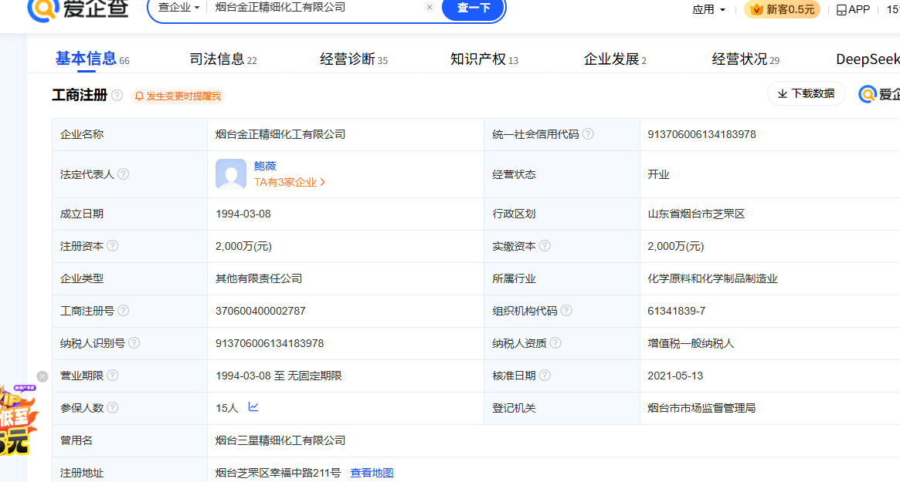Switch to 经营诊断 tab
Image resolution: width=900 pixels, height=482 pixels.
point(354,59)
